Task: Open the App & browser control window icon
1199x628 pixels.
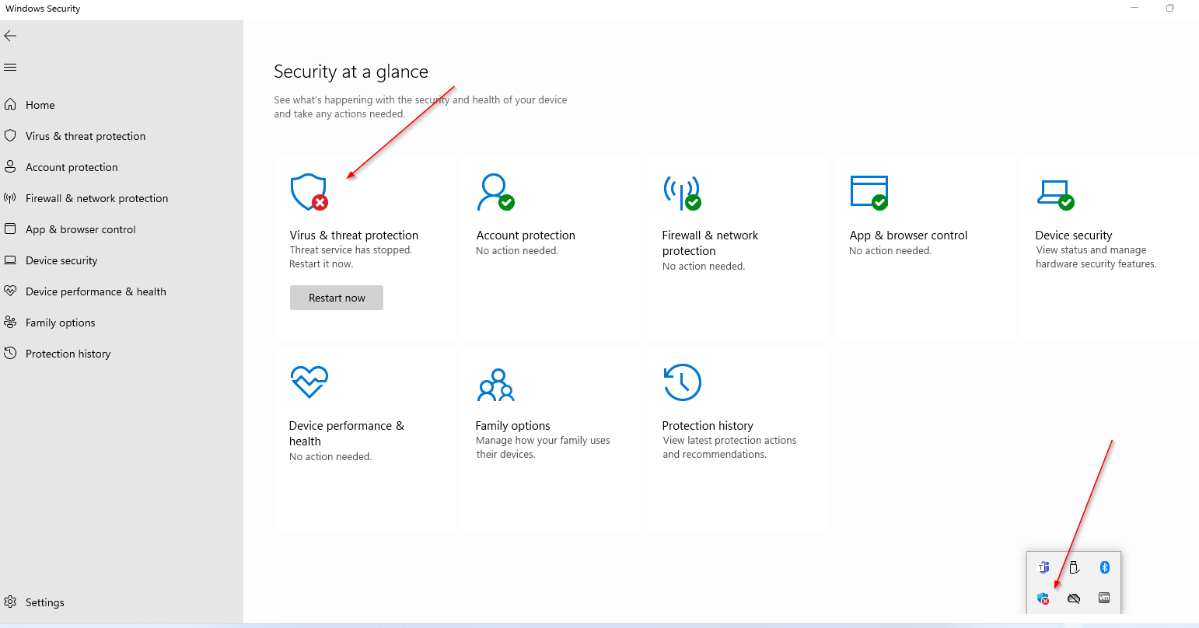Action: (869, 192)
